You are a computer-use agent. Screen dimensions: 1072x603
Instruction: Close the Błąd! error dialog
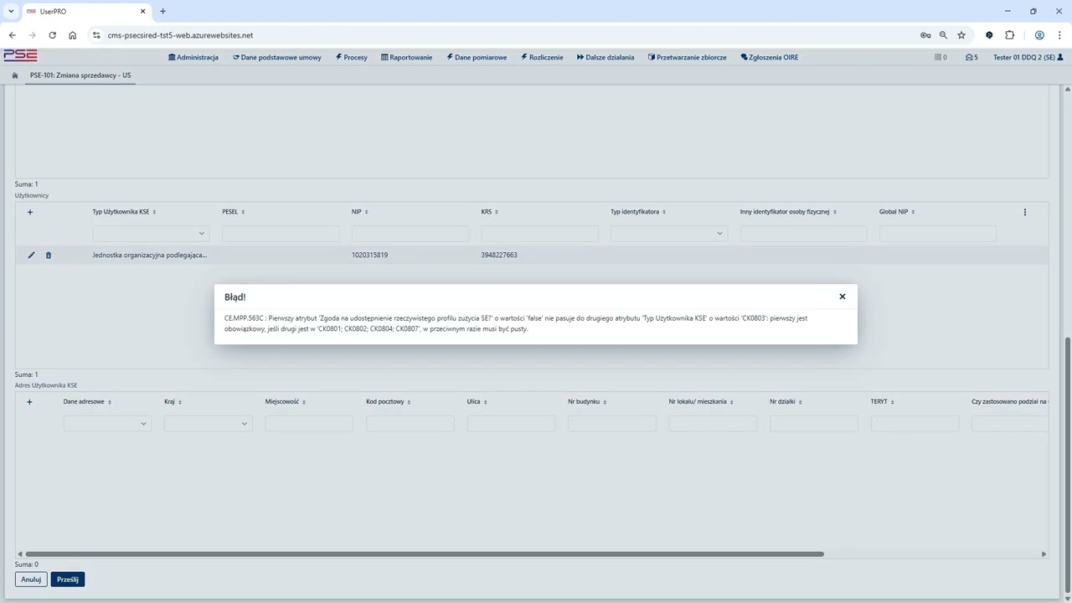[843, 296]
